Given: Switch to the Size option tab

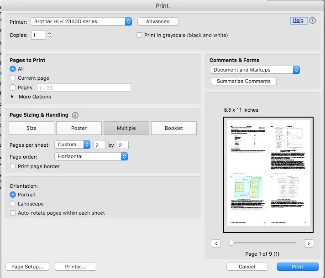Looking at the screenshot, I should coord(31,128).
